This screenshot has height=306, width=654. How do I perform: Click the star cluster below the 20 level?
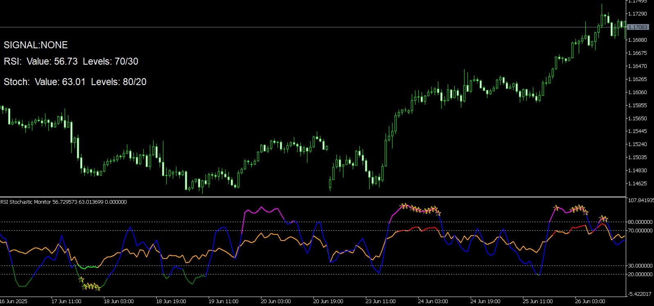92,287
